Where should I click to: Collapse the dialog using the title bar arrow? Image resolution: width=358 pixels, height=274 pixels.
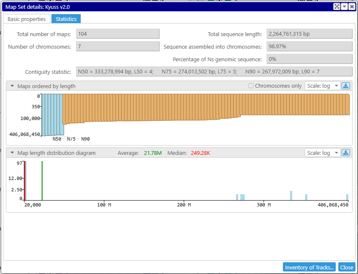[x=344, y=7]
